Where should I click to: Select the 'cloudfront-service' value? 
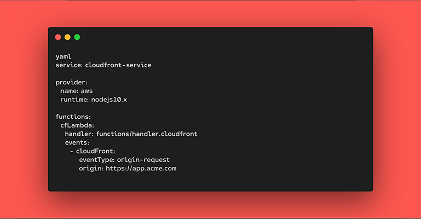[x=118, y=65]
